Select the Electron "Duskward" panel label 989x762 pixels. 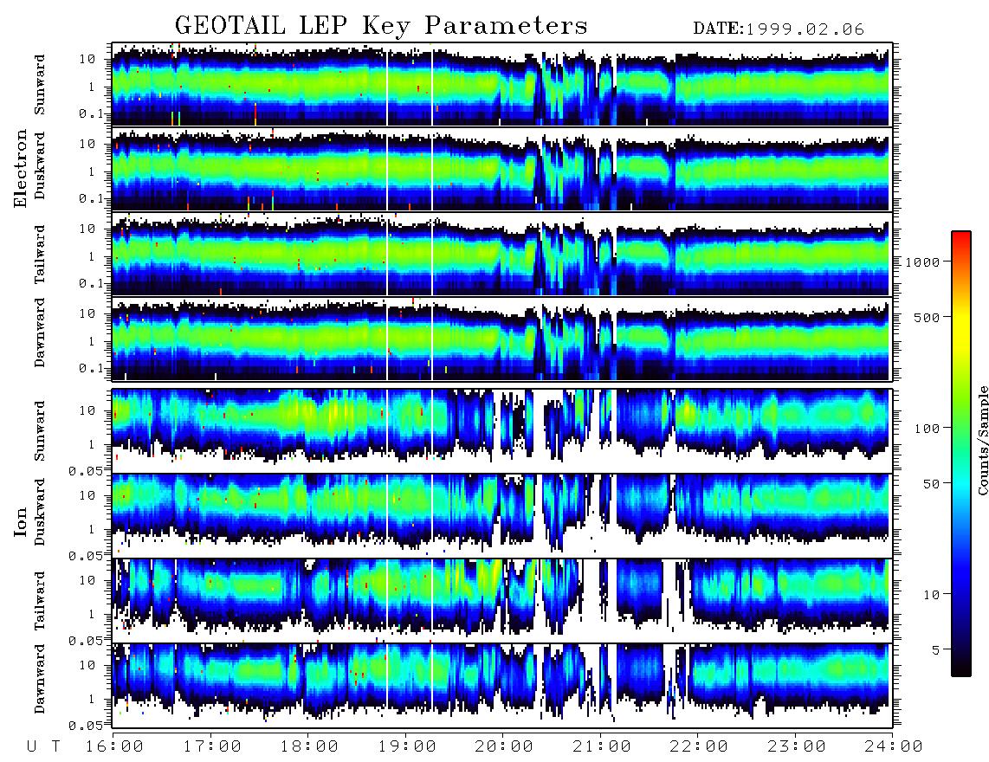coord(40,165)
